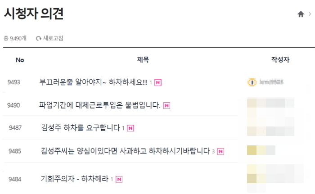The image size is (315, 194).
Task: Click the No column header
Action: coord(20,60)
